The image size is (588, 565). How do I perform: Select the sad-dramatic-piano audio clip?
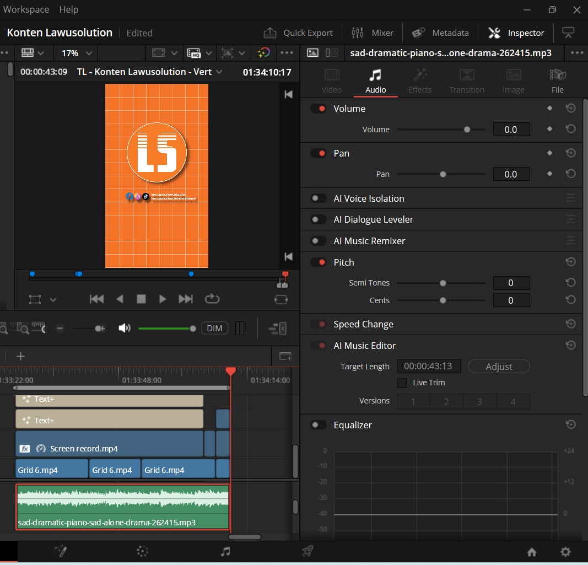coord(122,507)
